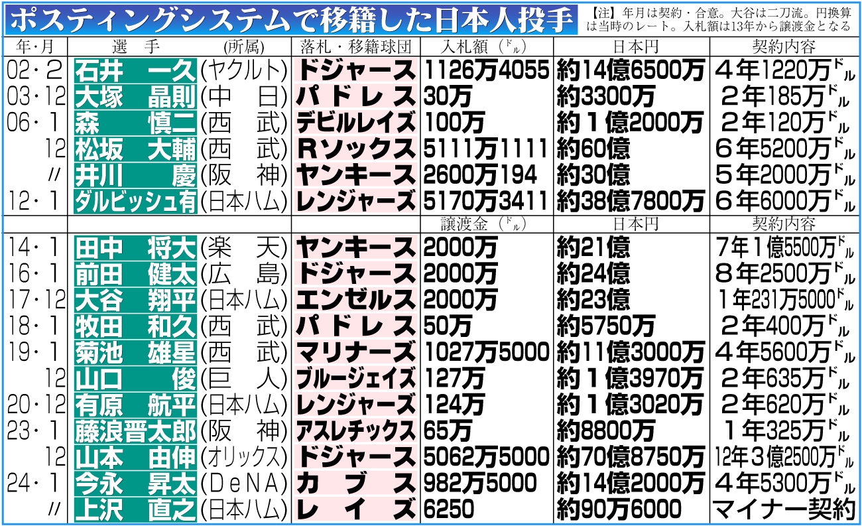Select player name '森慎二'
This screenshot has height=526, width=862.
(135, 123)
